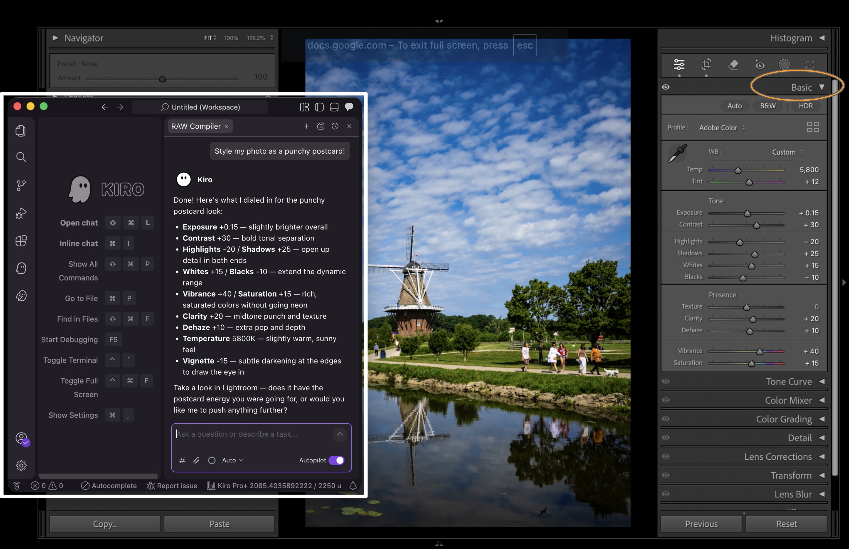The width and height of the screenshot is (849, 549).
Task: Open the profile browser grid icon
Action: coord(813,127)
